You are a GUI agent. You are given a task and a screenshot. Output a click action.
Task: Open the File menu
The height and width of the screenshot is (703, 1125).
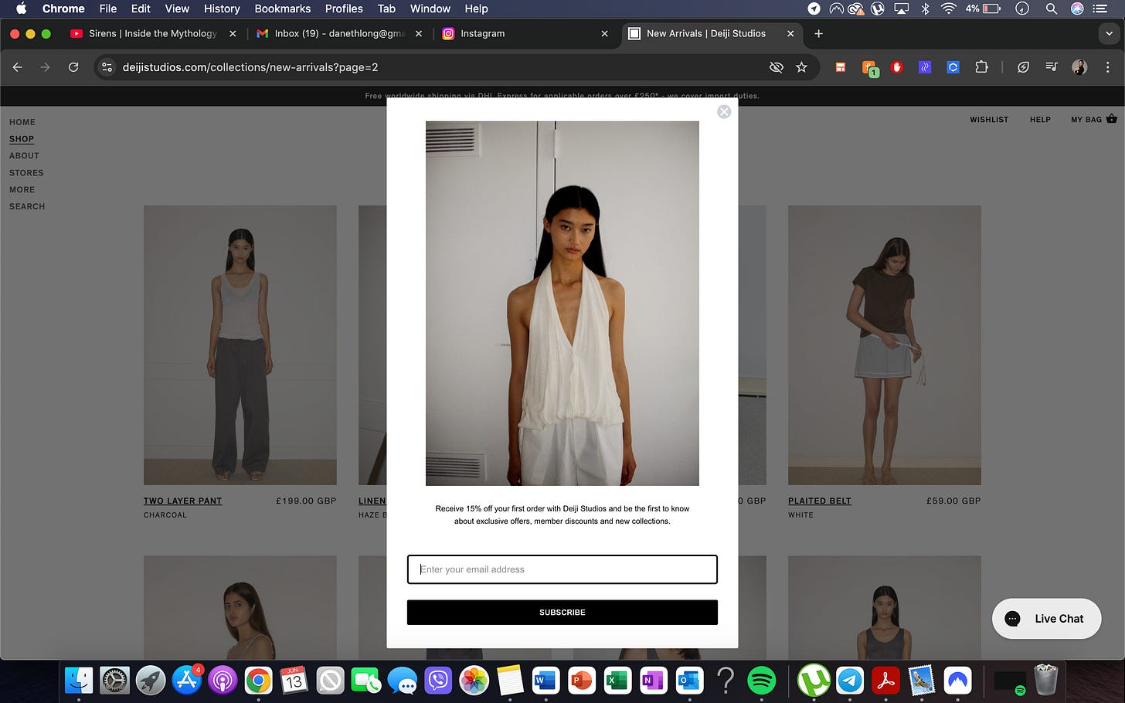coord(108,8)
